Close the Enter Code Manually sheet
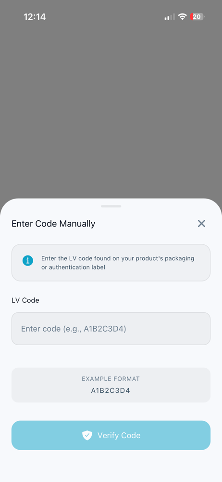Screen dimensions: 222x482 point(201,224)
